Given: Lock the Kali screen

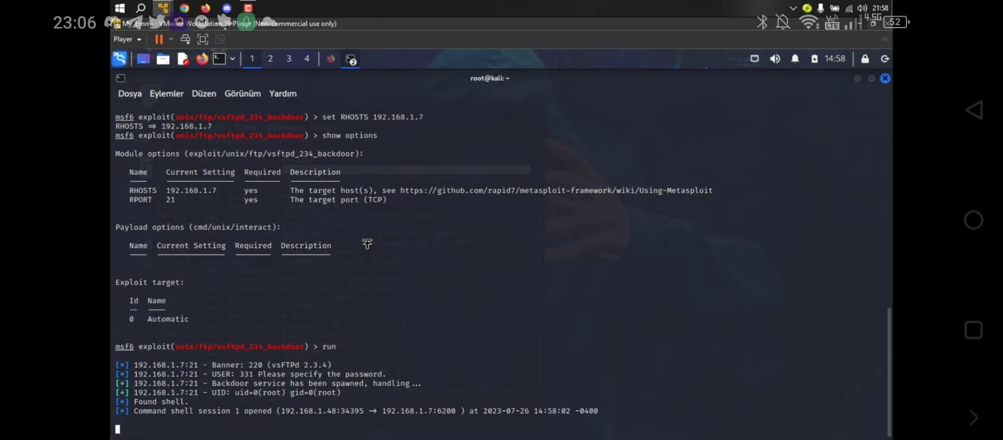Looking at the screenshot, I should [x=865, y=59].
